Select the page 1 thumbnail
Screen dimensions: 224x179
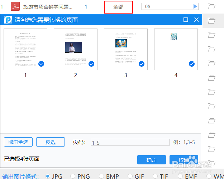pos(25,49)
